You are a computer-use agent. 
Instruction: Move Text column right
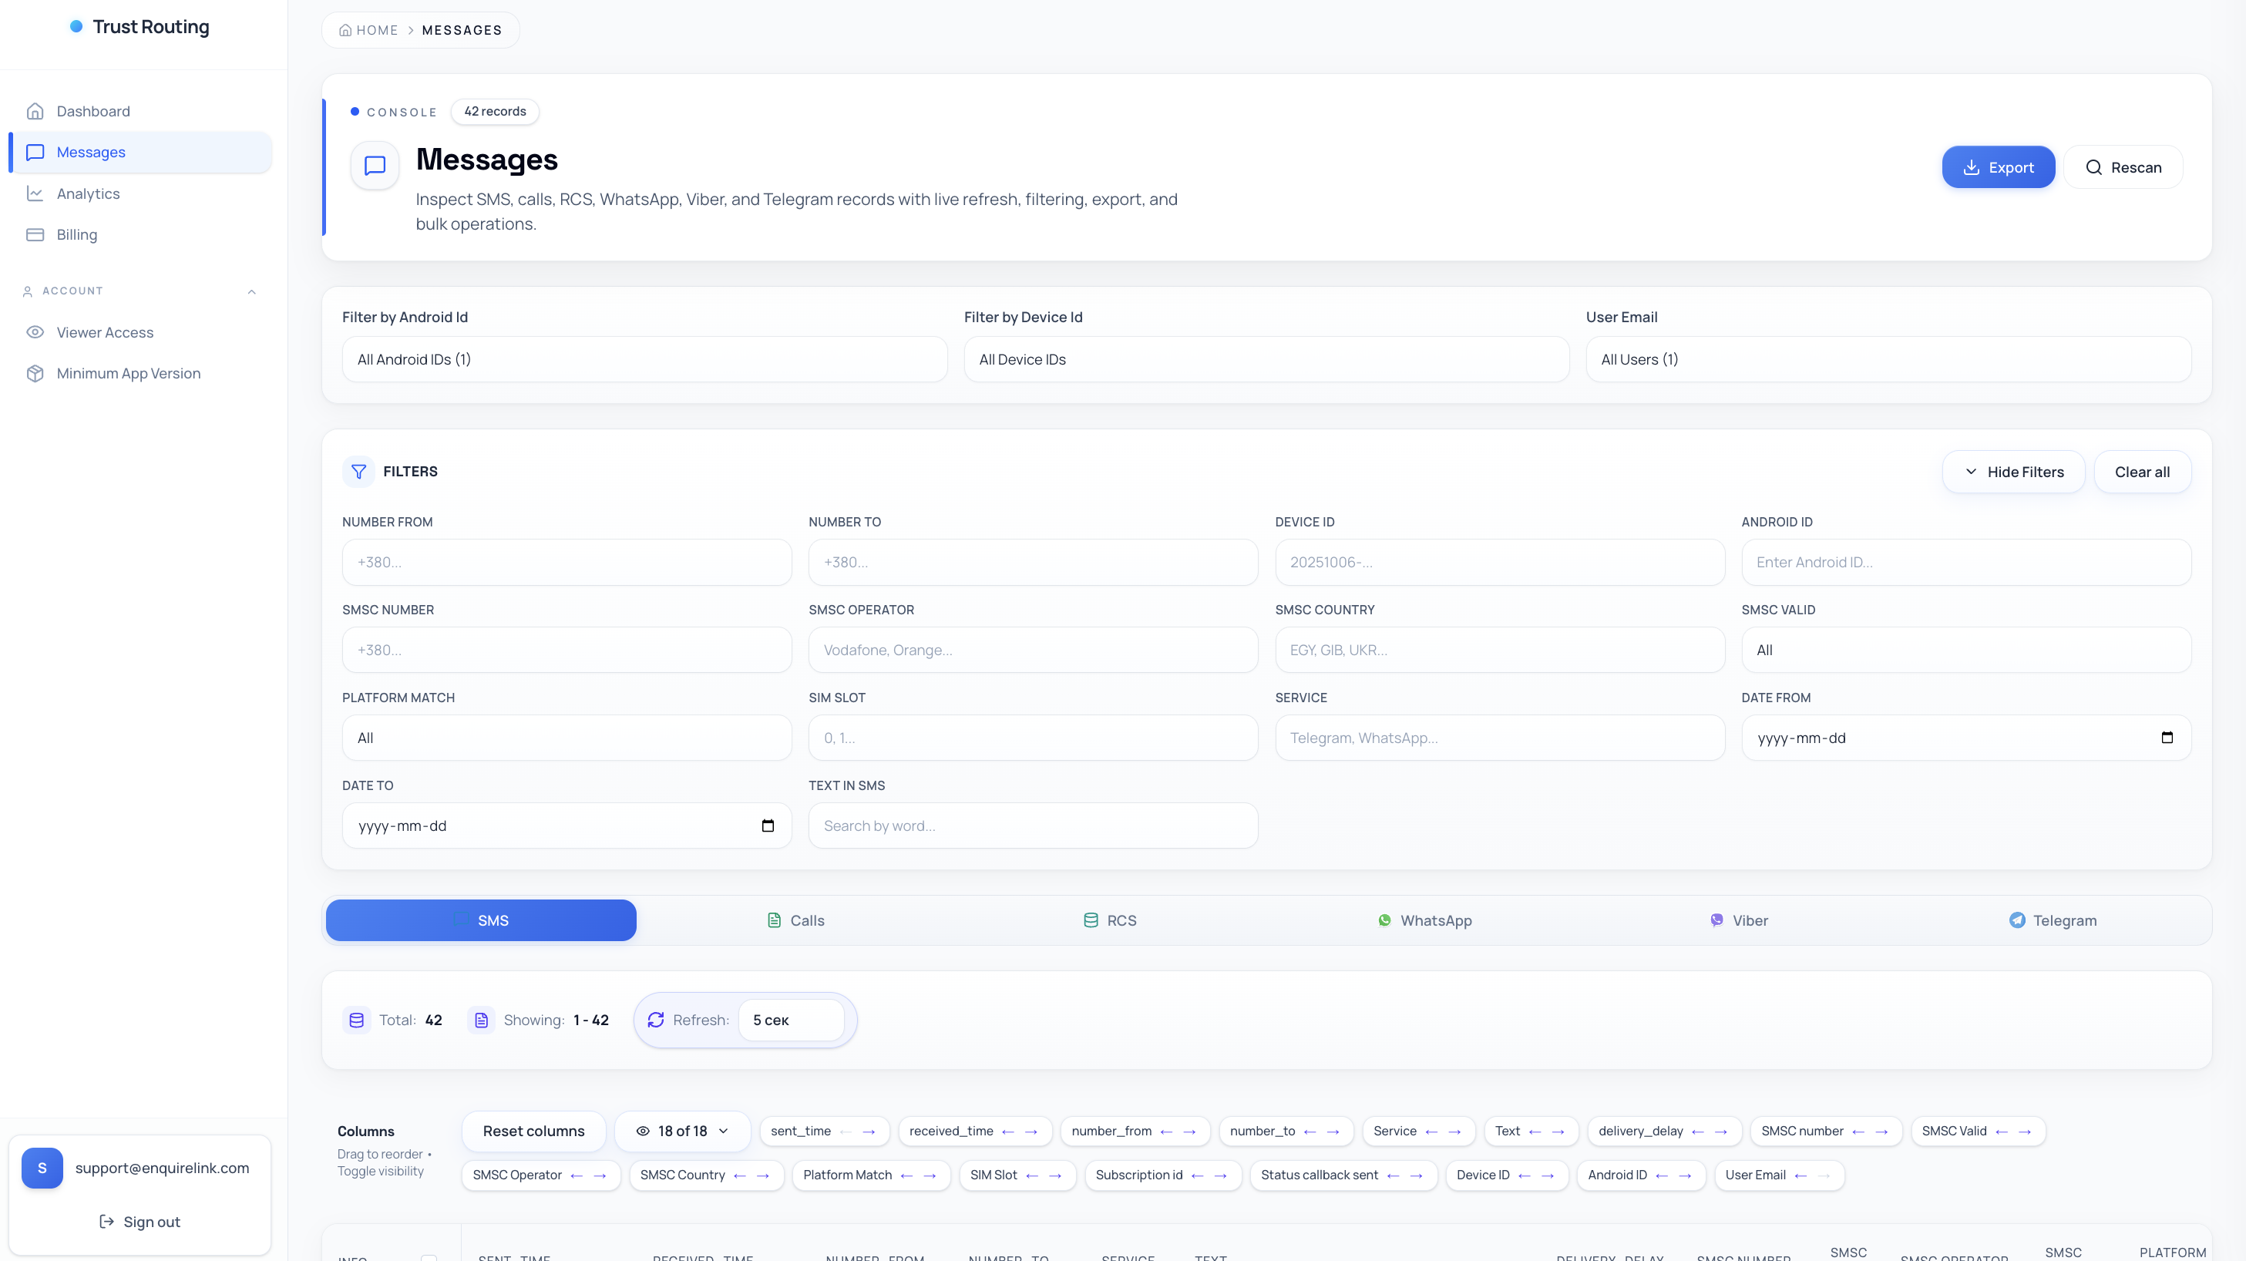(x=1558, y=1131)
